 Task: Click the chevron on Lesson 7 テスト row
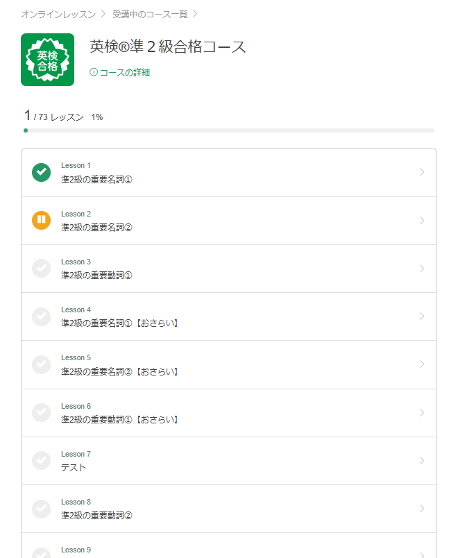point(422,460)
